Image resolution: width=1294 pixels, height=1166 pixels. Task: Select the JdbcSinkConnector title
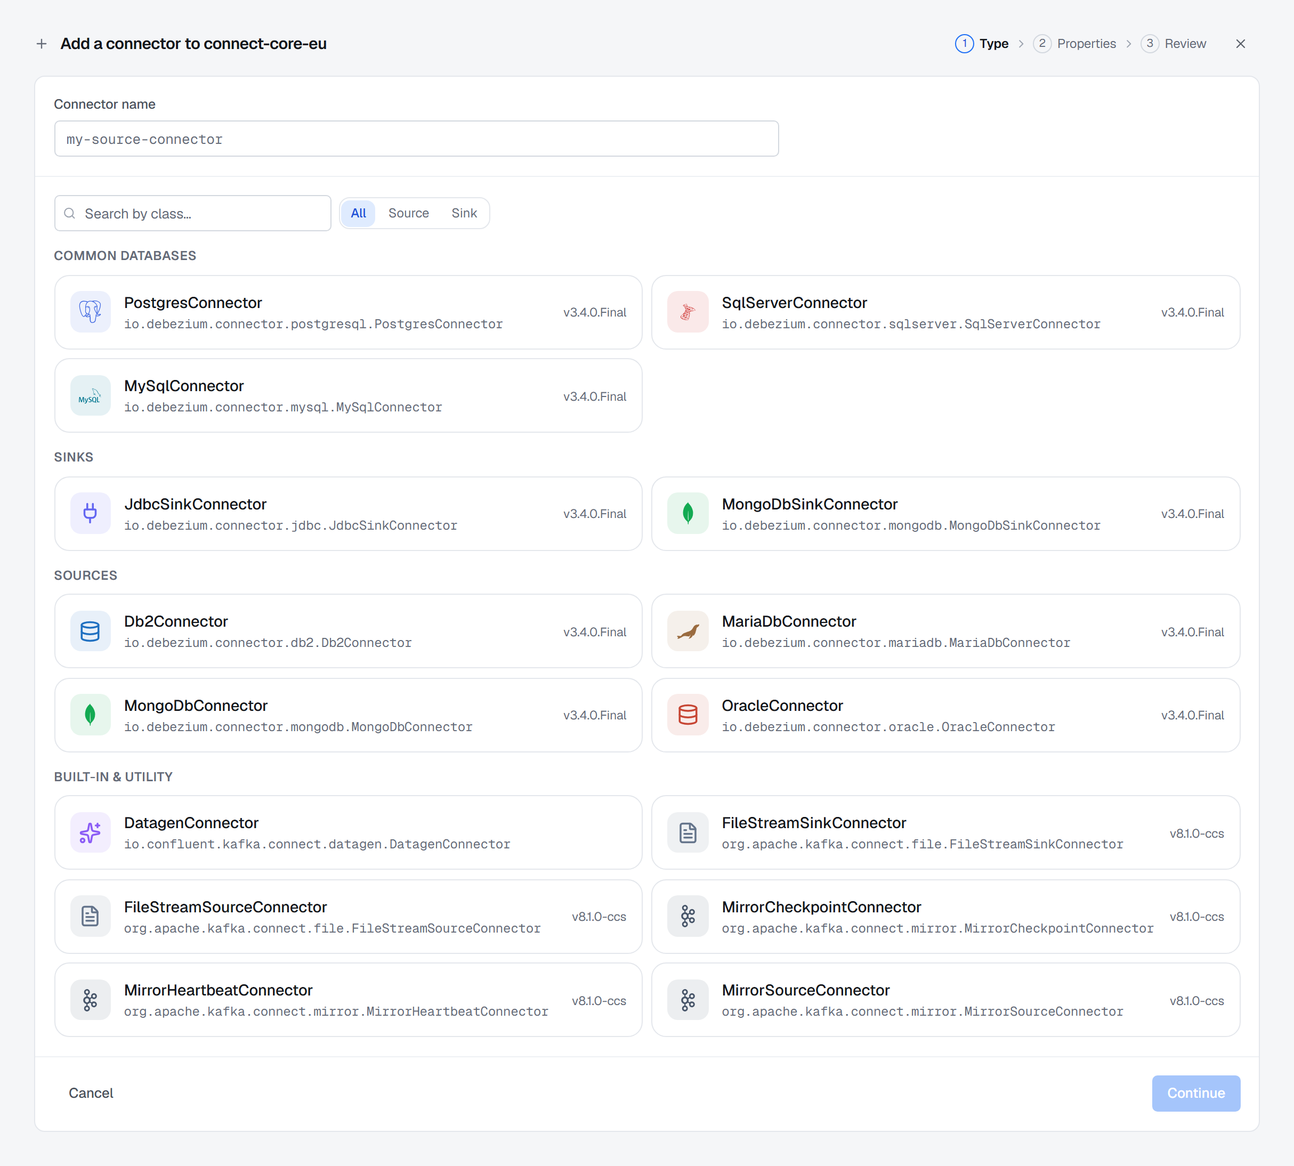(195, 504)
